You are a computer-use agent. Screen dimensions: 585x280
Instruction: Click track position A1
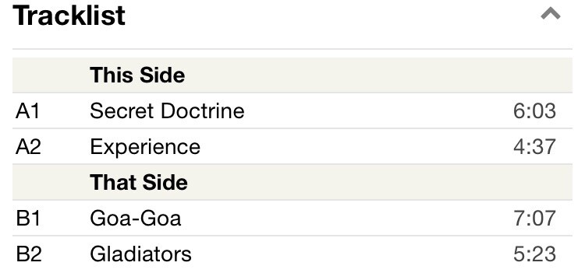(27, 111)
